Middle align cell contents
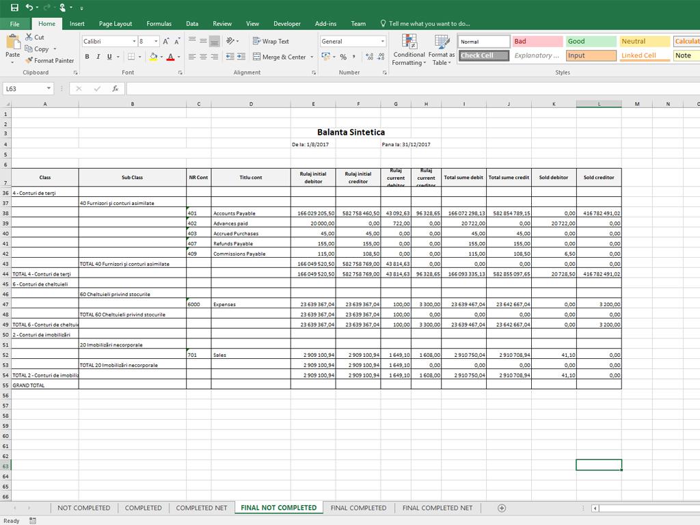Screen dimensions: 700x525 pyautogui.click(x=203, y=41)
